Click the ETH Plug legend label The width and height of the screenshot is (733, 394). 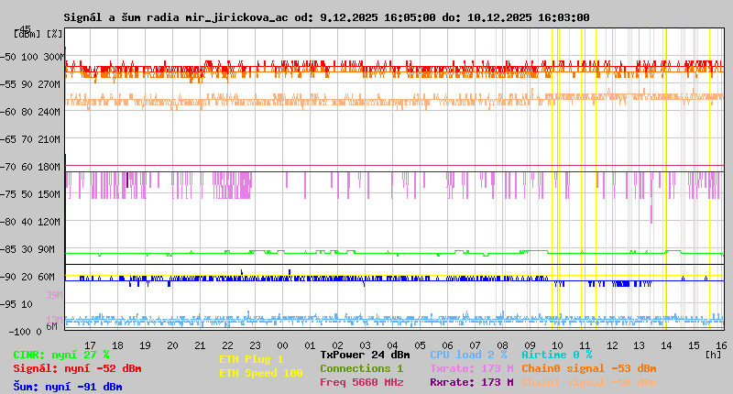tap(251, 359)
